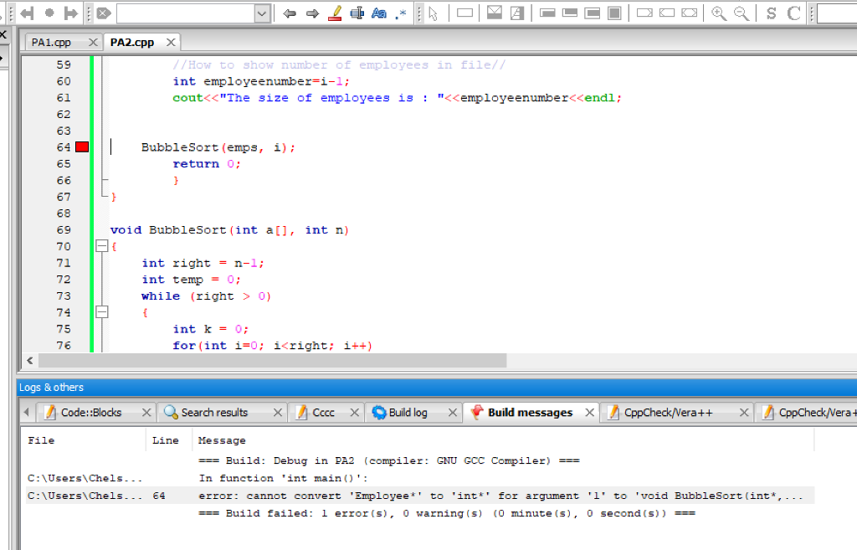The width and height of the screenshot is (857, 550).
Task: Click the Jump back toolbar arrow
Action: click(x=27, y=13)
